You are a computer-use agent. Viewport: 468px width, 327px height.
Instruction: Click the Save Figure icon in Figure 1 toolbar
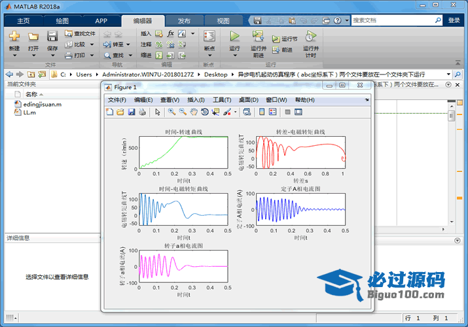132,112
